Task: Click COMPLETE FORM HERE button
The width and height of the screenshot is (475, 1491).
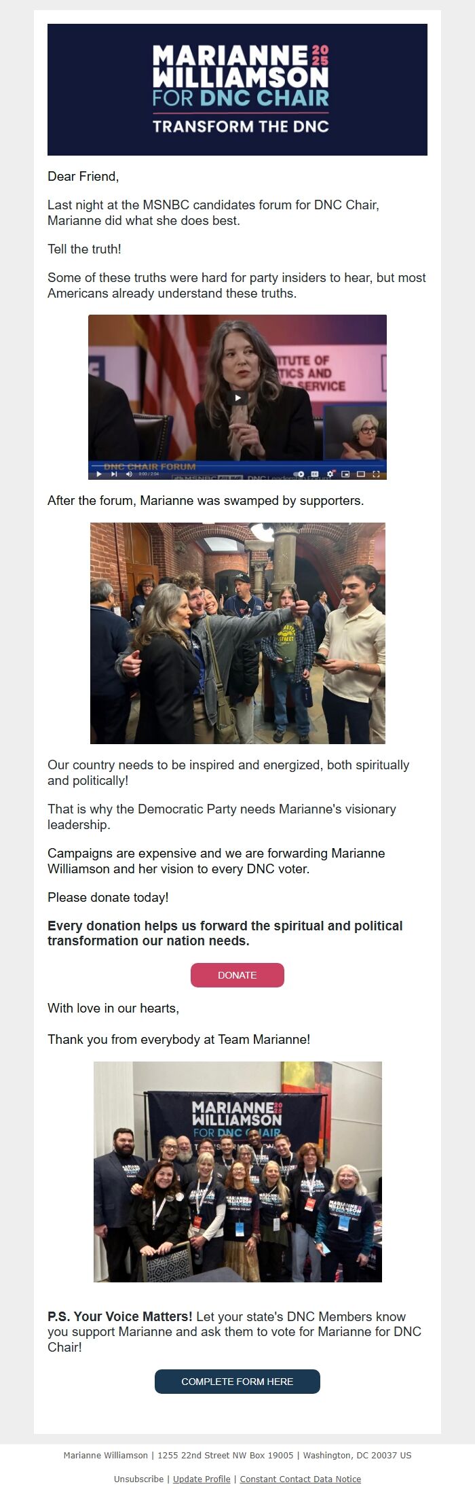Action: click(x=237, y=1381)
